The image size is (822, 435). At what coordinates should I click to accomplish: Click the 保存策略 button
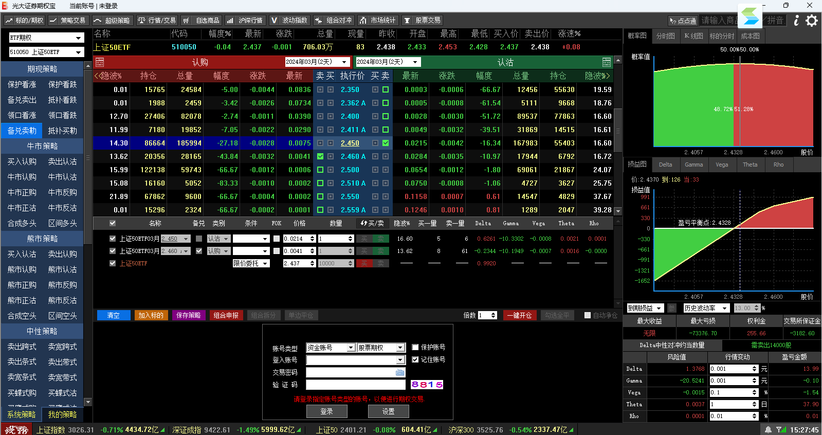click(189, 315)
